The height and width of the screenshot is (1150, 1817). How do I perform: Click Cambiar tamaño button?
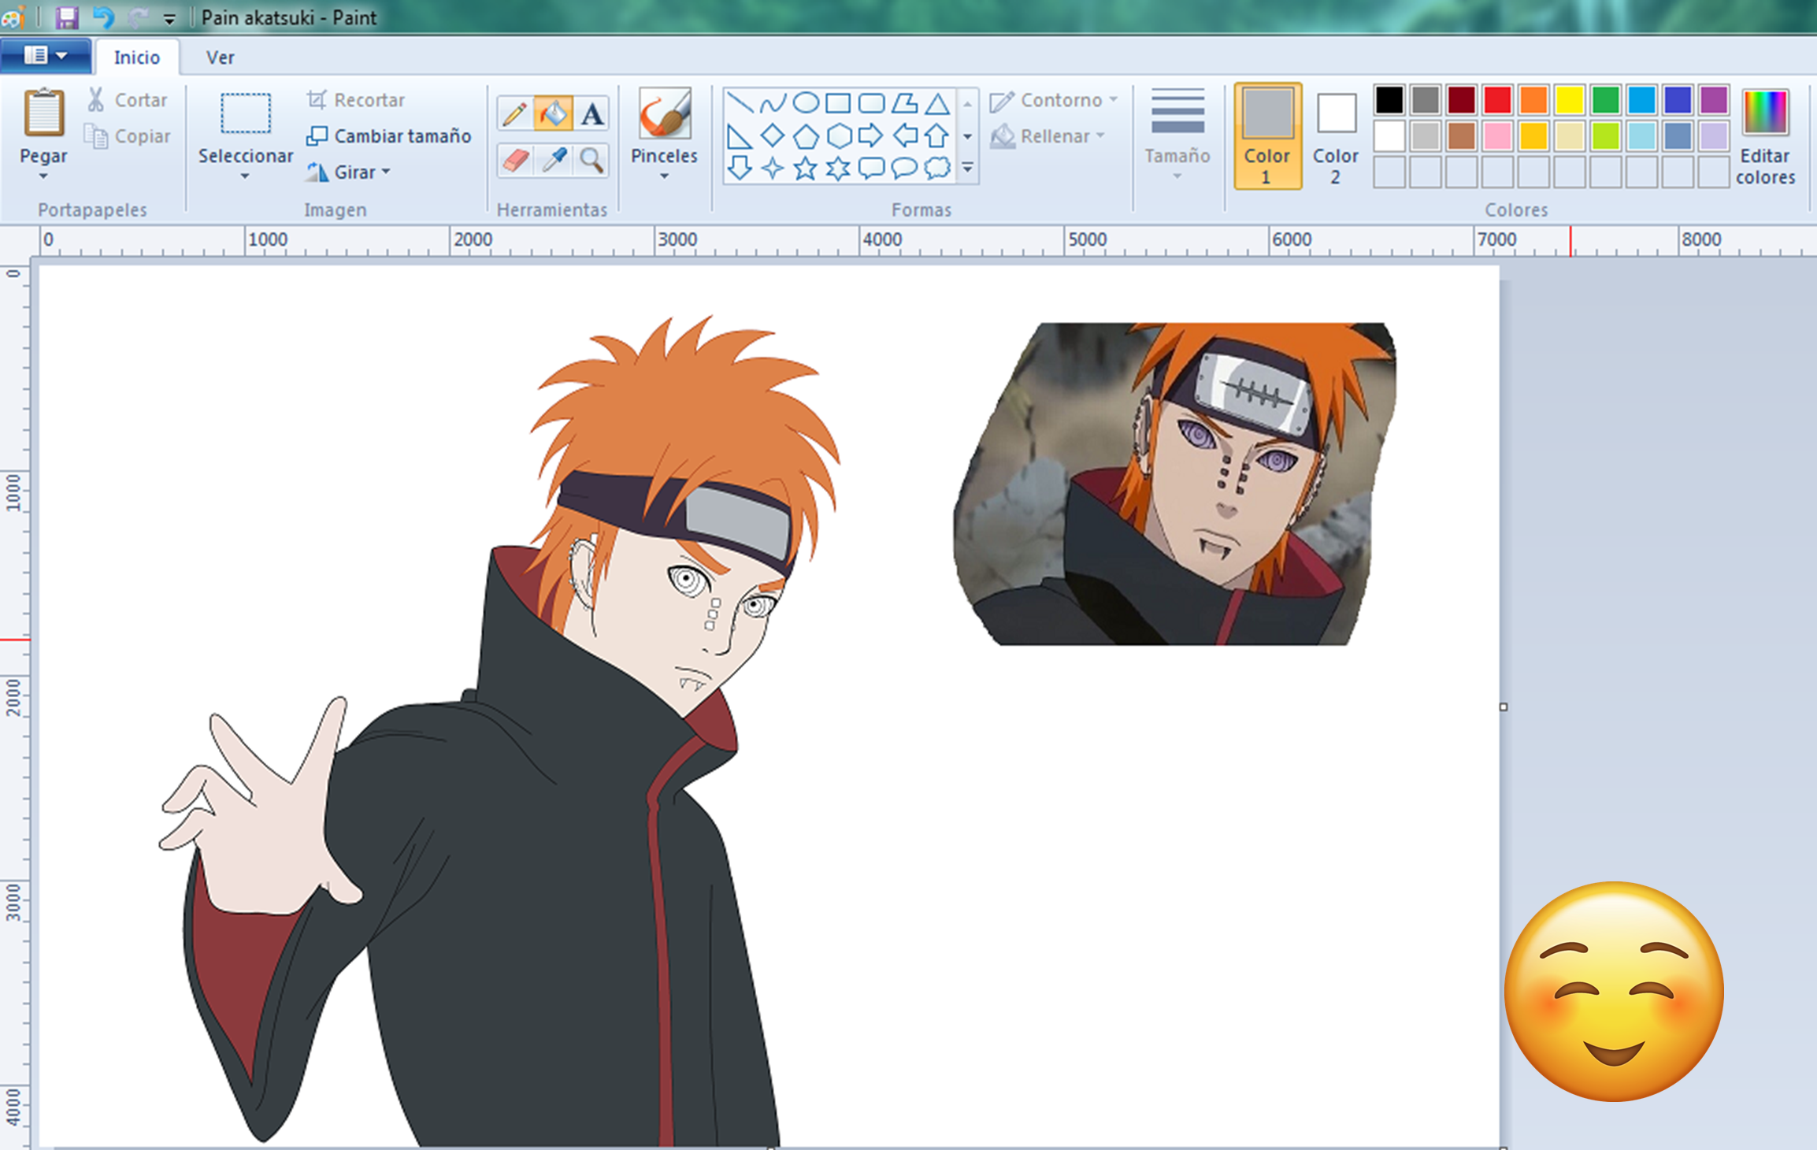click(x=388, y=136)
